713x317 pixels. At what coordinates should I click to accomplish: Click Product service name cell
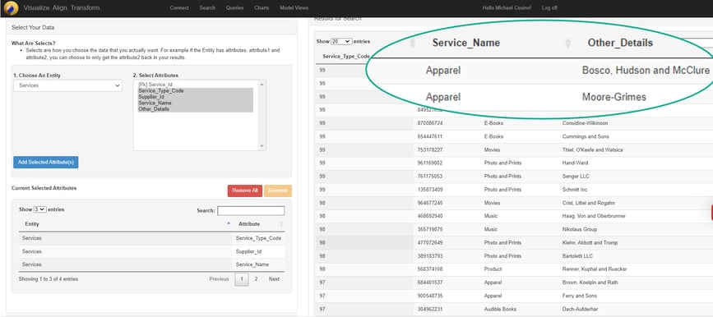(493, 269)
